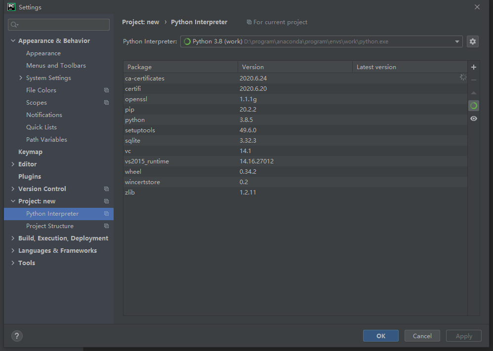Select Project Structure in the tree
The height and width of the screenshot is (351, 493).
tap(50, 226)
